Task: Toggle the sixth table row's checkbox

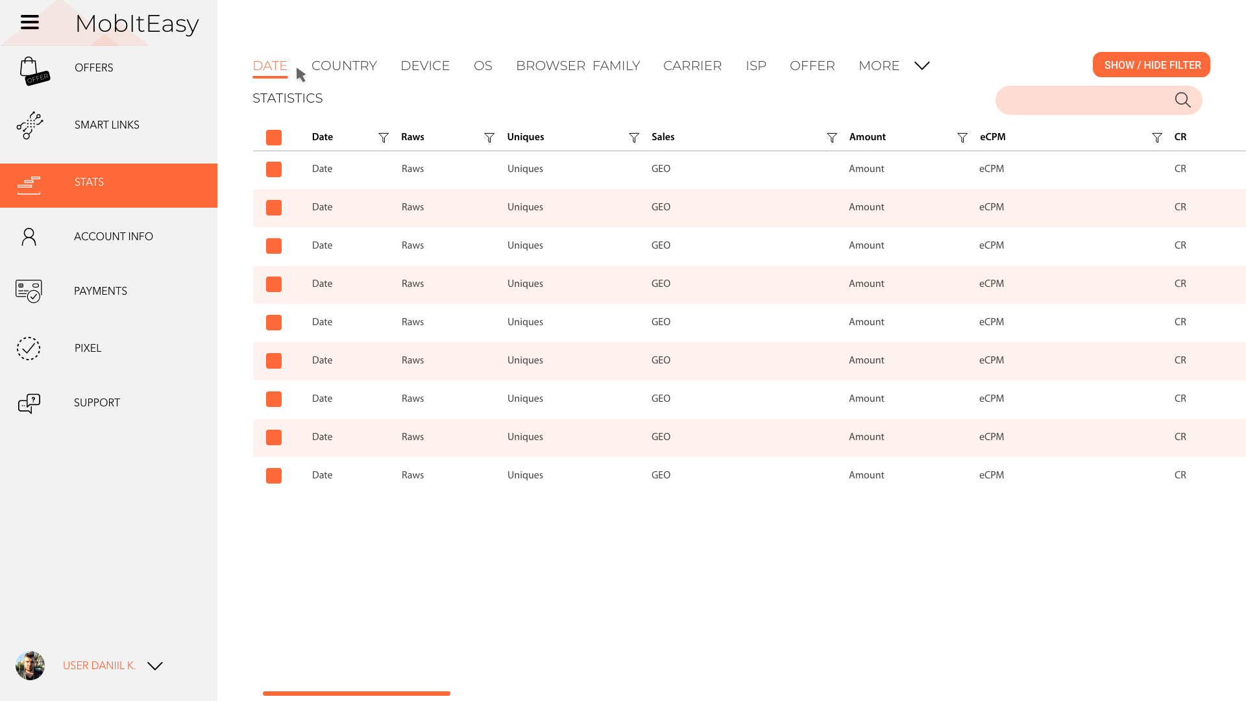Action: pos(274,361)
